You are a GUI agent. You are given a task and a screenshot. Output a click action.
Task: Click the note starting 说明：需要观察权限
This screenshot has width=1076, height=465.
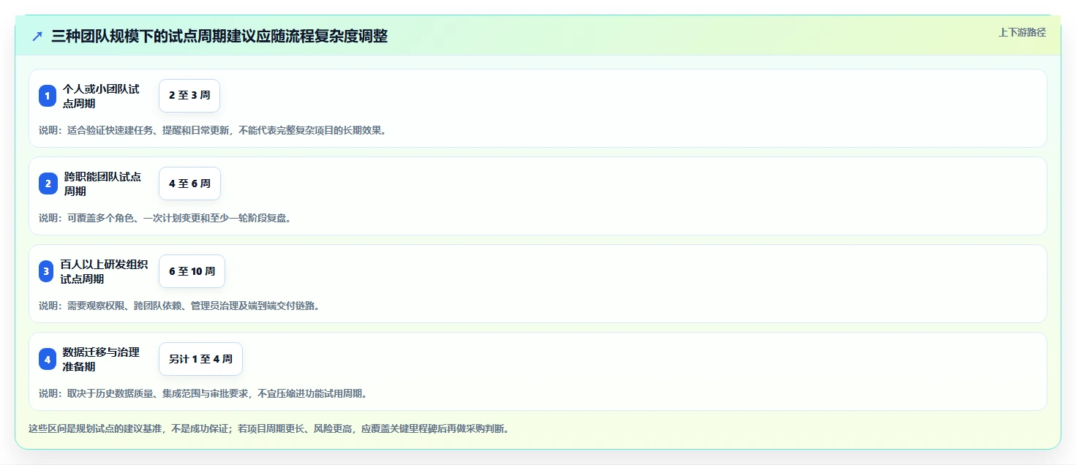pos(179,306)
